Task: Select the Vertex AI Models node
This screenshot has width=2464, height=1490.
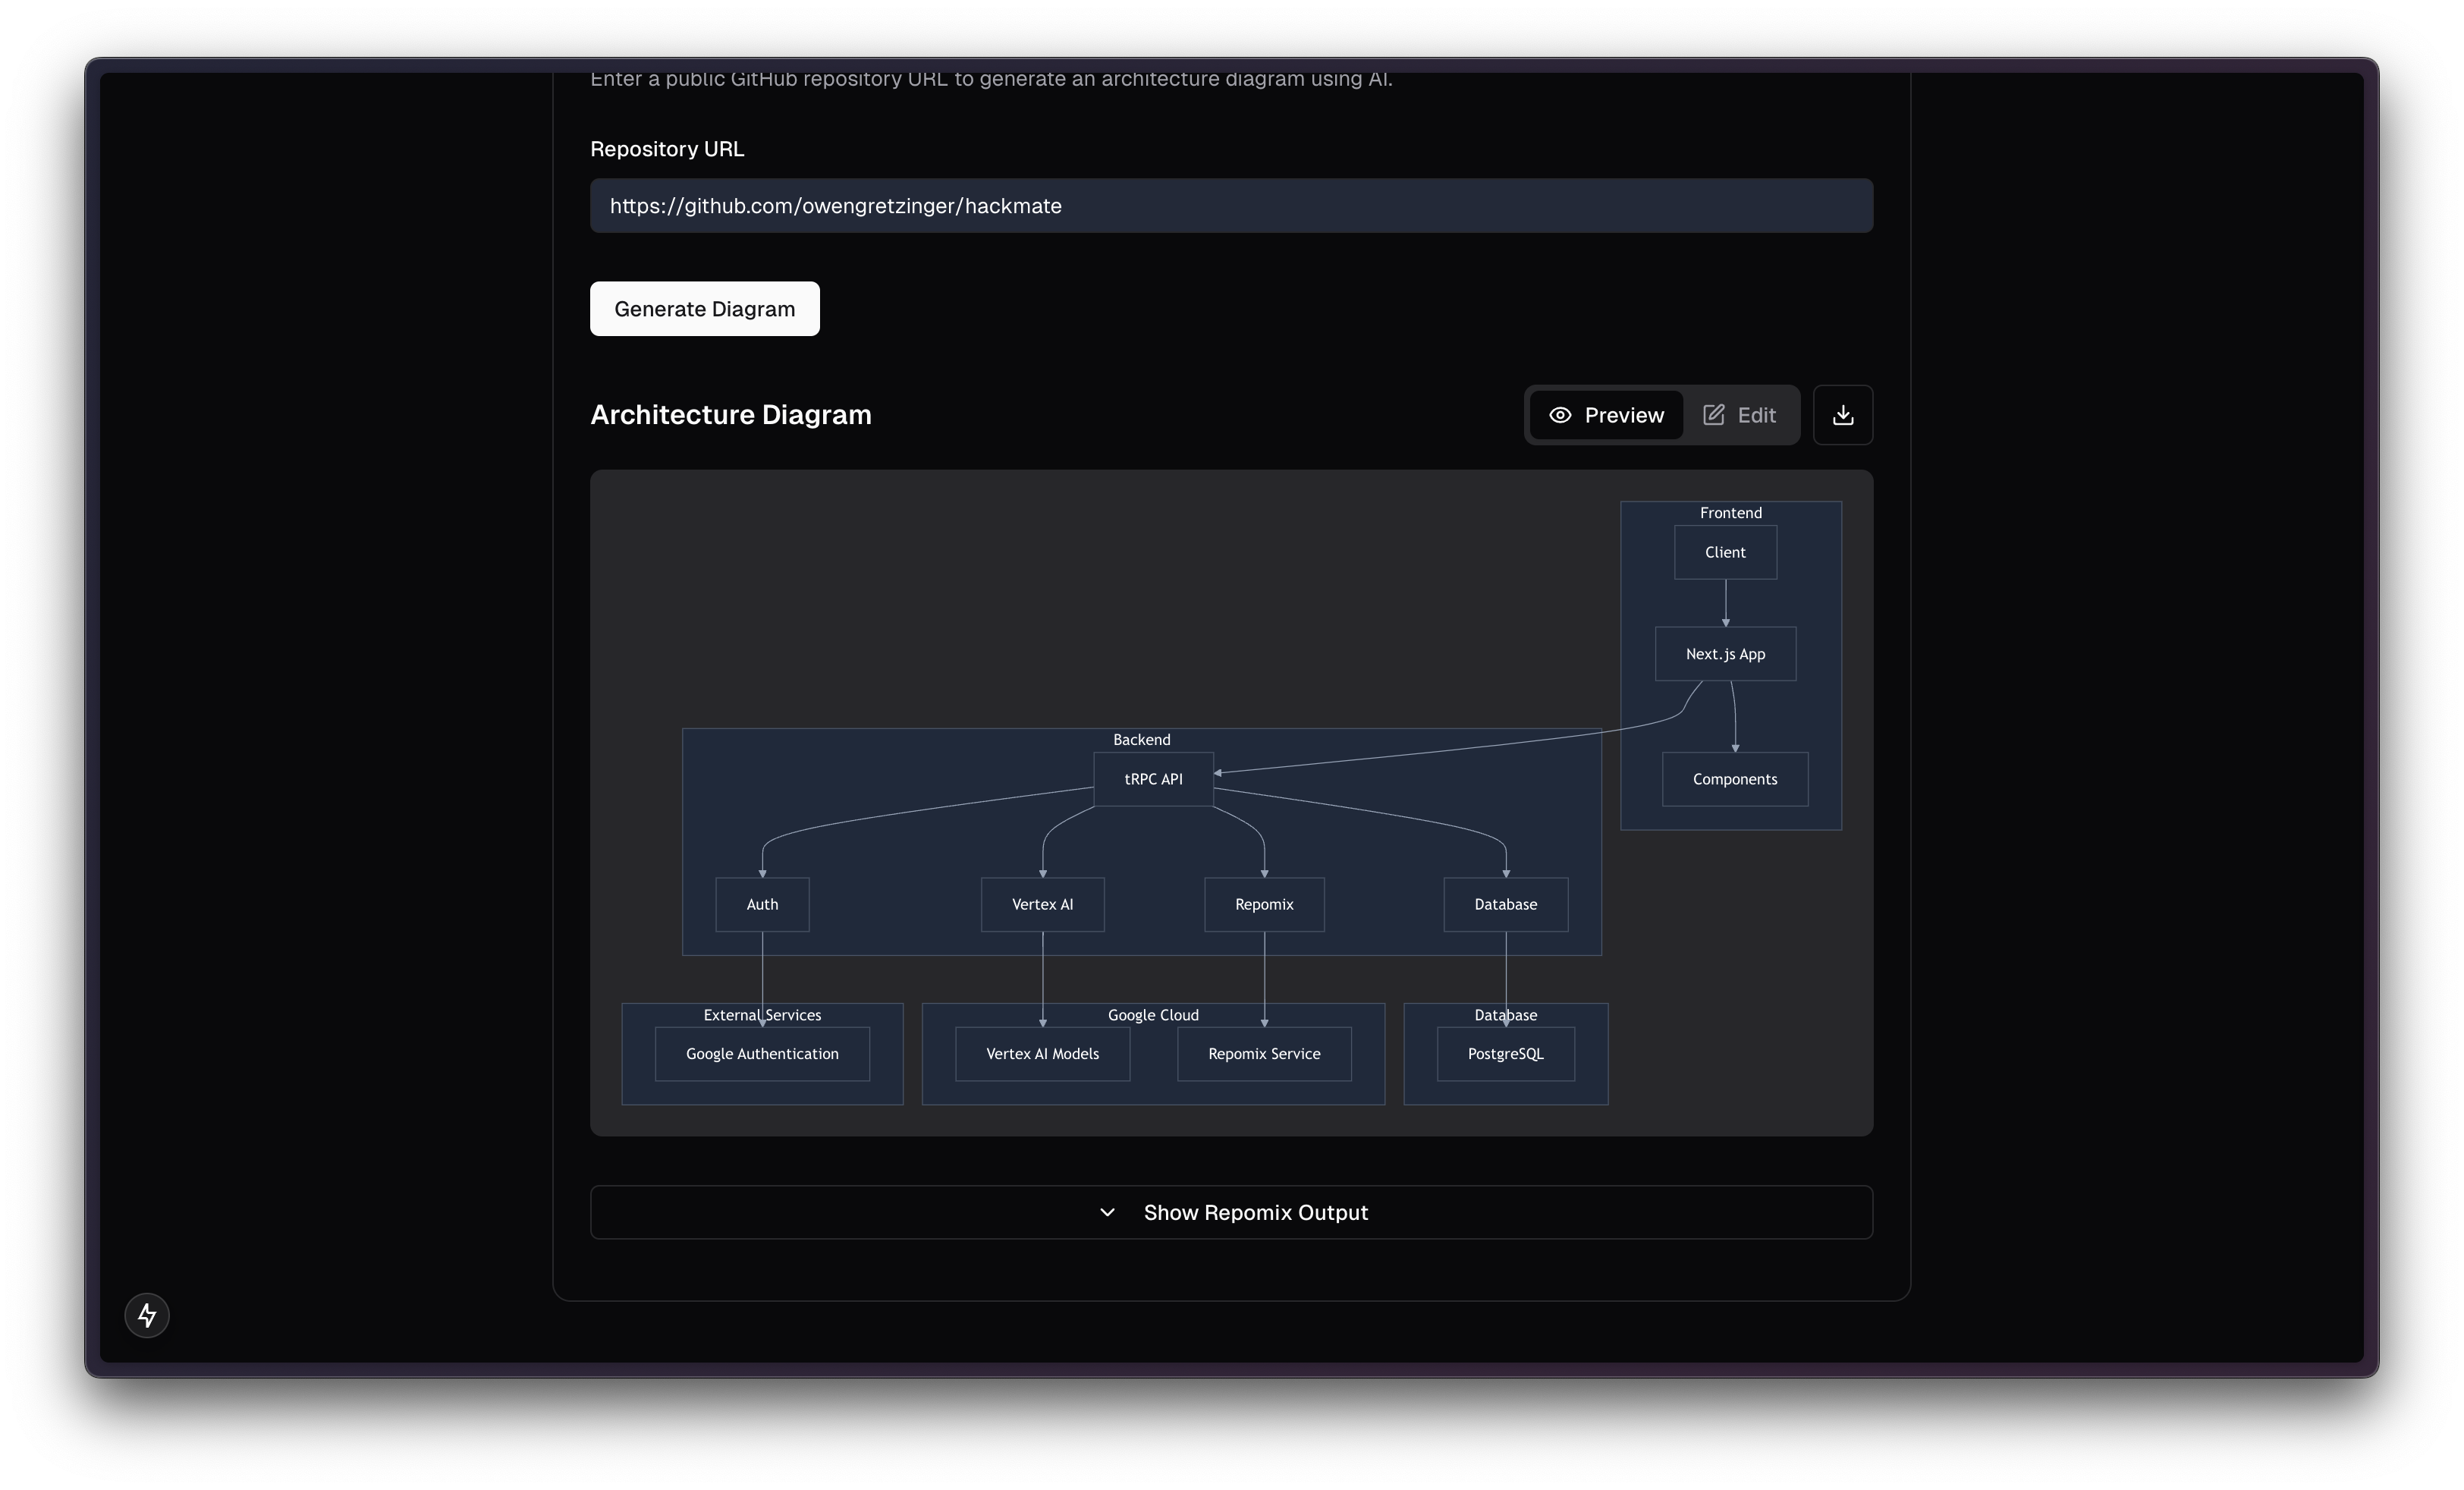Action: pyautogui.click(x=1042, y=1054)
